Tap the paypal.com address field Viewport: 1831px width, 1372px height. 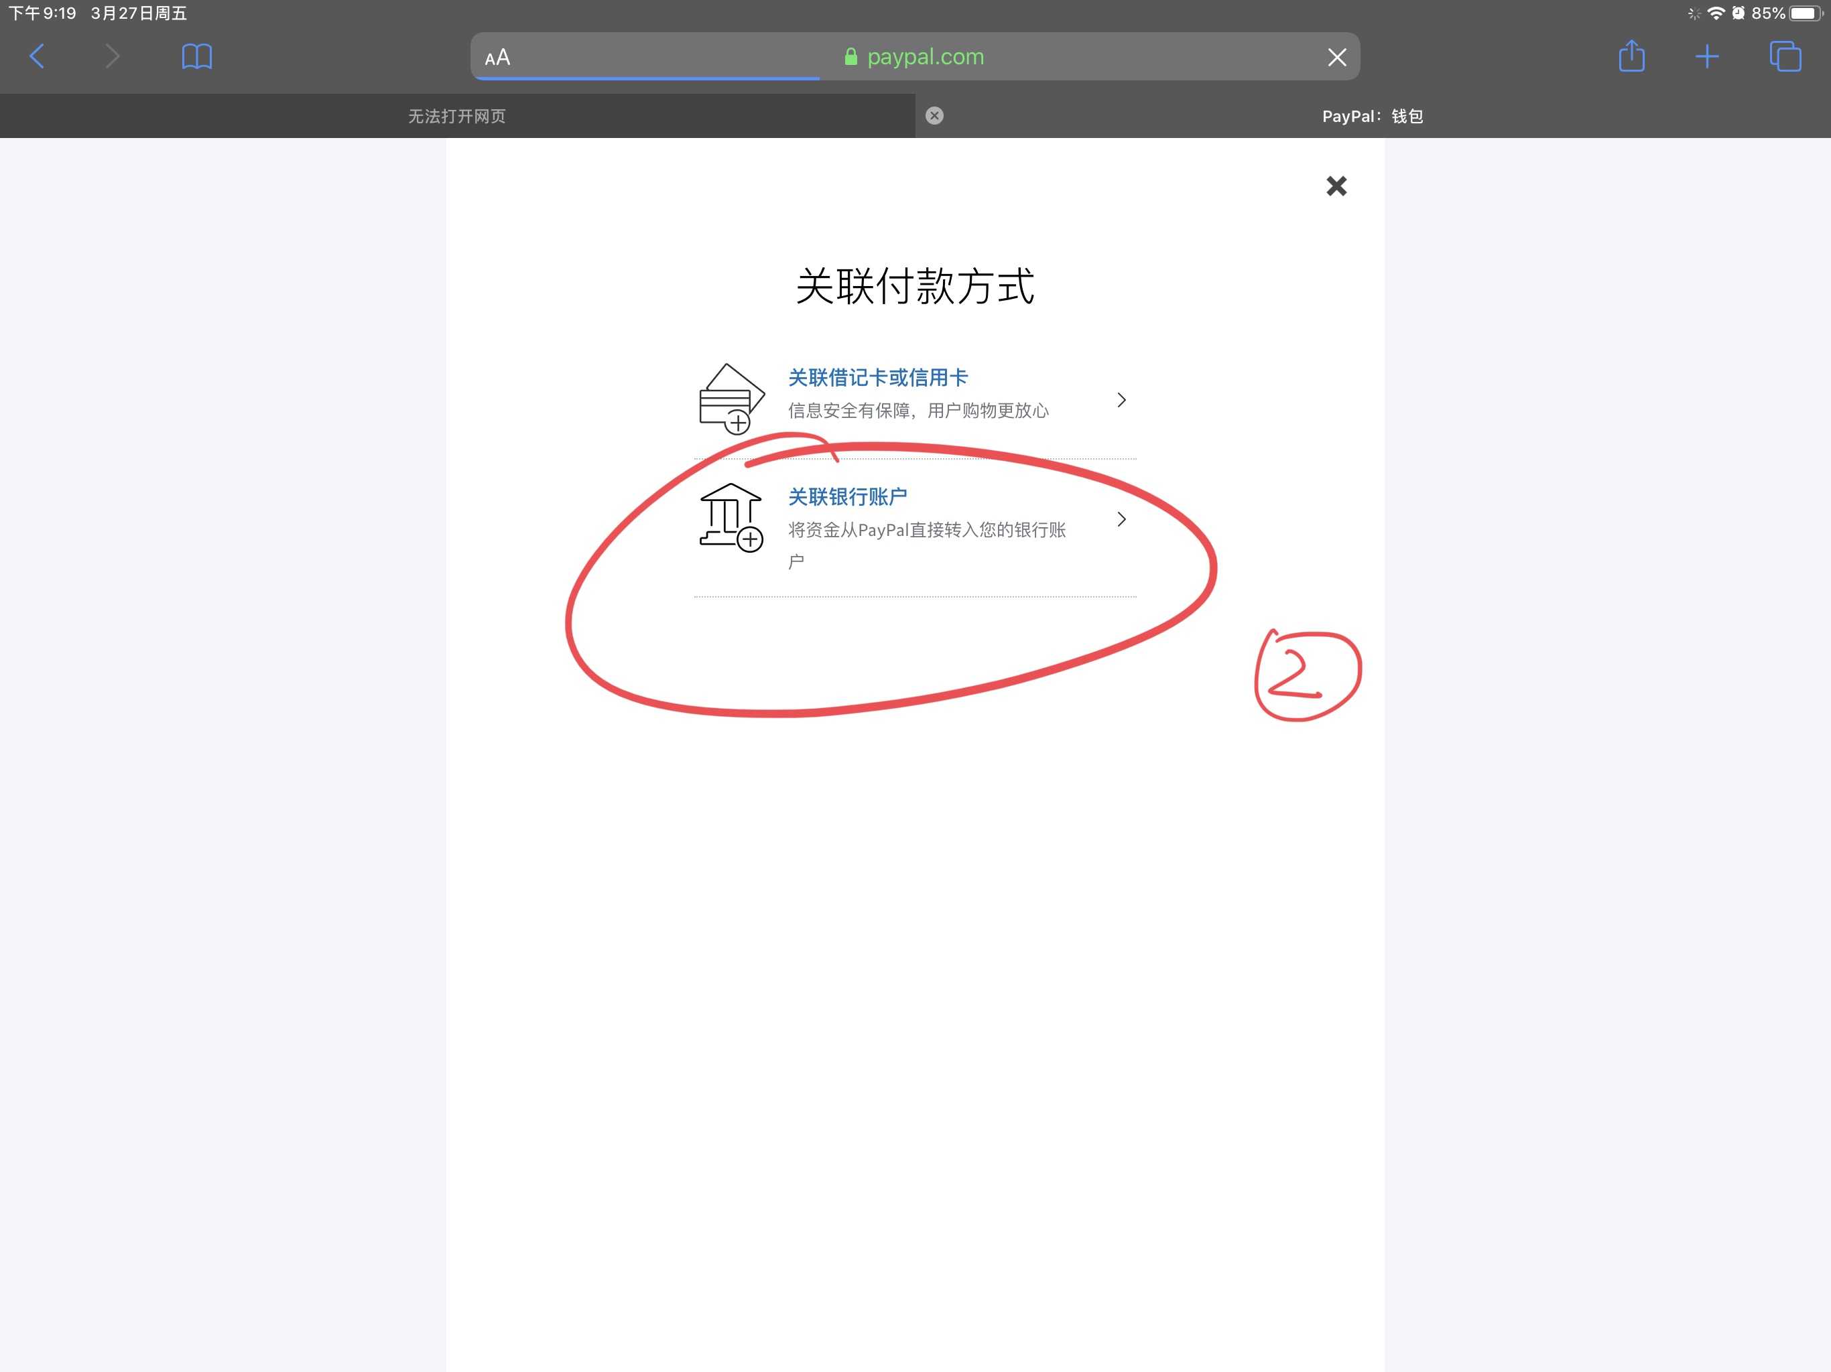925,57
